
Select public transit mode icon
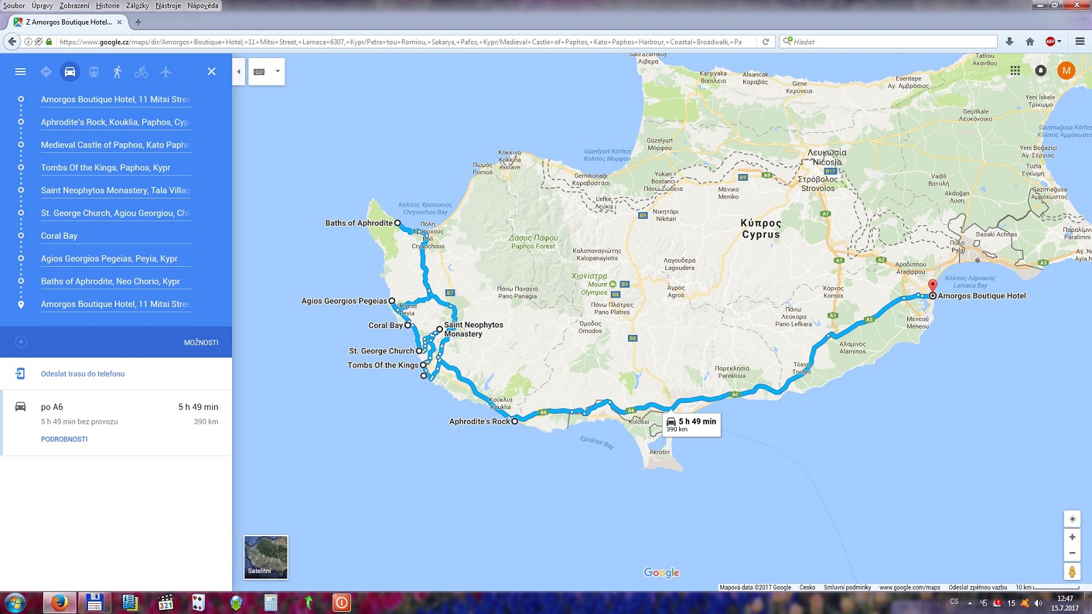(94, 72)
